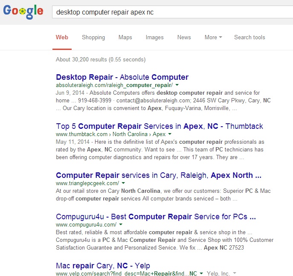Click the About 30,200 results text
Screen dimensions: 293x276
(101, 59)
